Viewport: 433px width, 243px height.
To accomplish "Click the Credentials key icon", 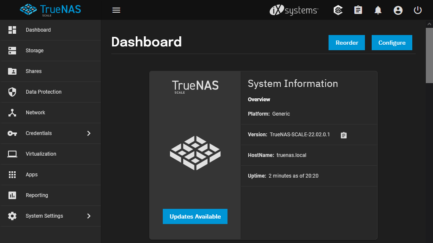I will pos(12,133).
